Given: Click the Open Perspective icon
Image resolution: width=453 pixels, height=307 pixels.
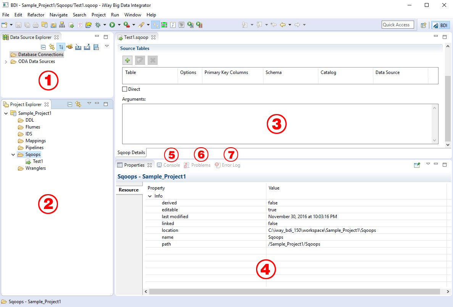Looking at the screenshot, I should pyautogui.click(x=423, y=25).
